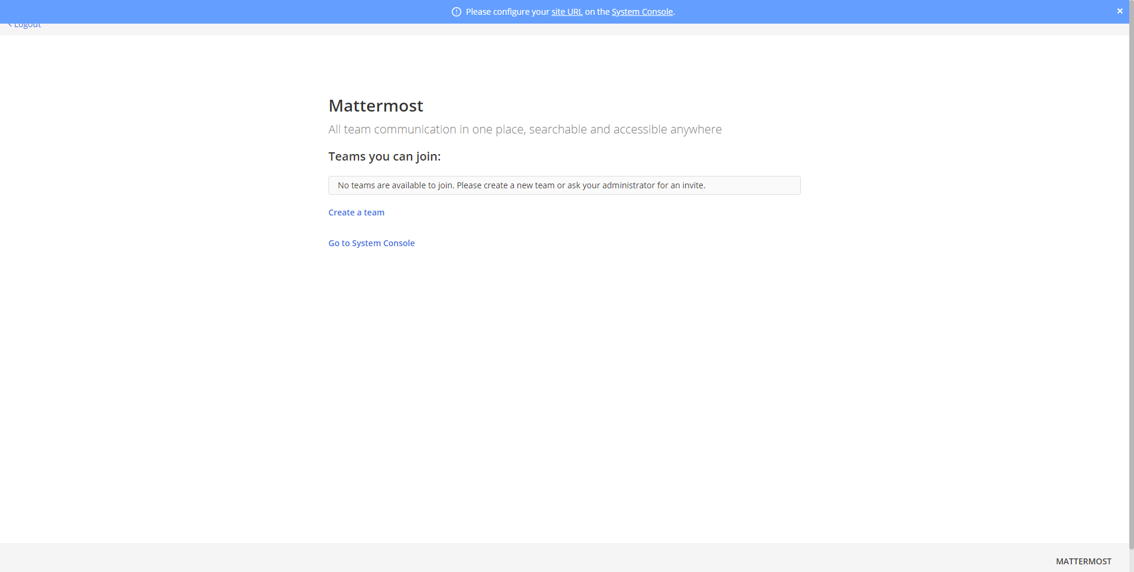The image size is (1134, 572).
Task: Click the MATTERMOST footer label
Action: click(1084, 561)
